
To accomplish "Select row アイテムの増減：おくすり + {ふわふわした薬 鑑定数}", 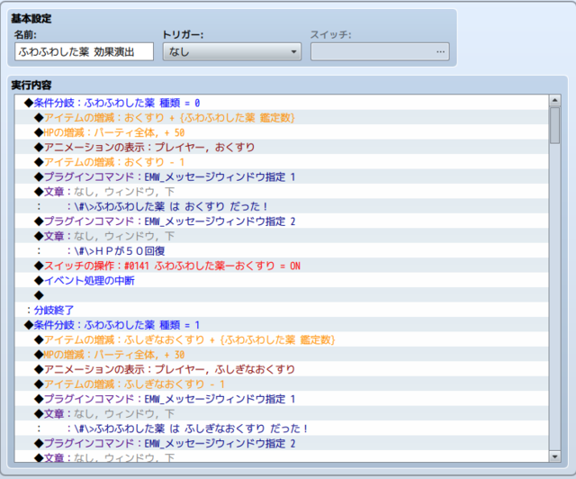I will pyautogui.click(x=282, y=118).
